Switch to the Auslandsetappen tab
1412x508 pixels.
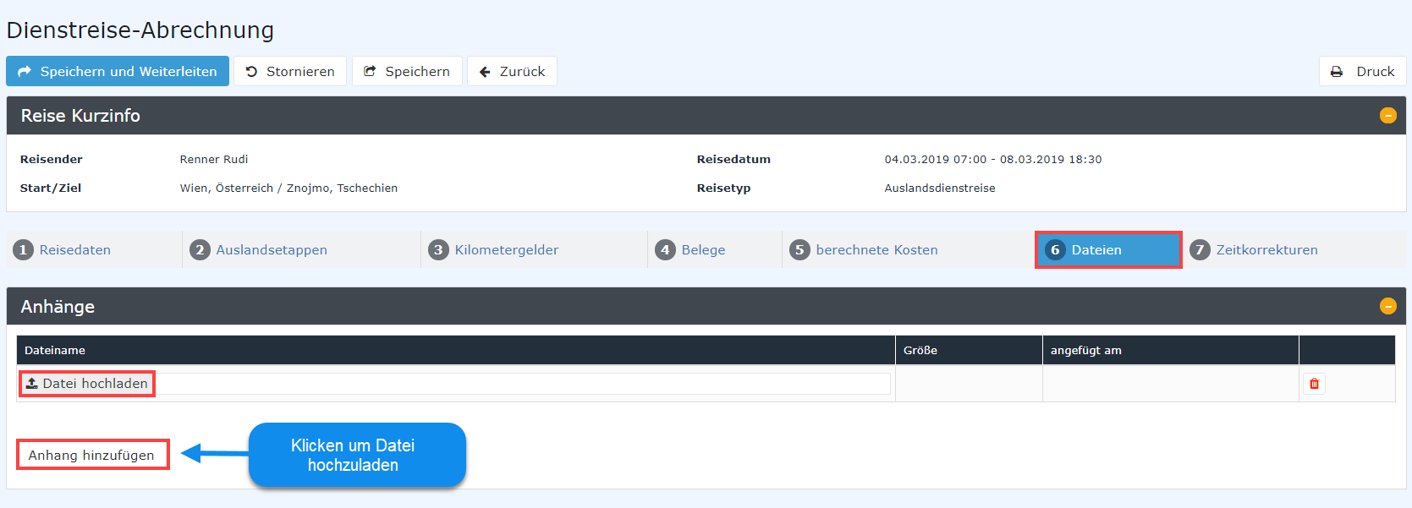click(301, 249)
